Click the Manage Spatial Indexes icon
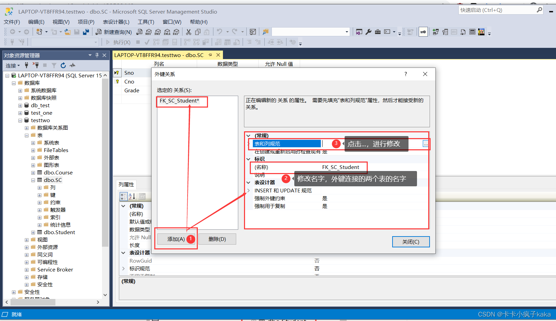Image resolution: width=556 pixels, height=321 pixels. point(481,32)
